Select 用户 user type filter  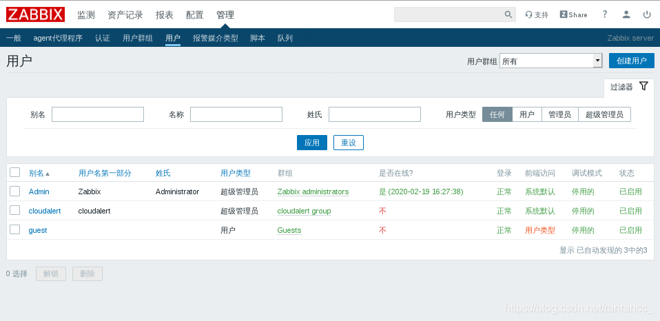tap(527, 114)
